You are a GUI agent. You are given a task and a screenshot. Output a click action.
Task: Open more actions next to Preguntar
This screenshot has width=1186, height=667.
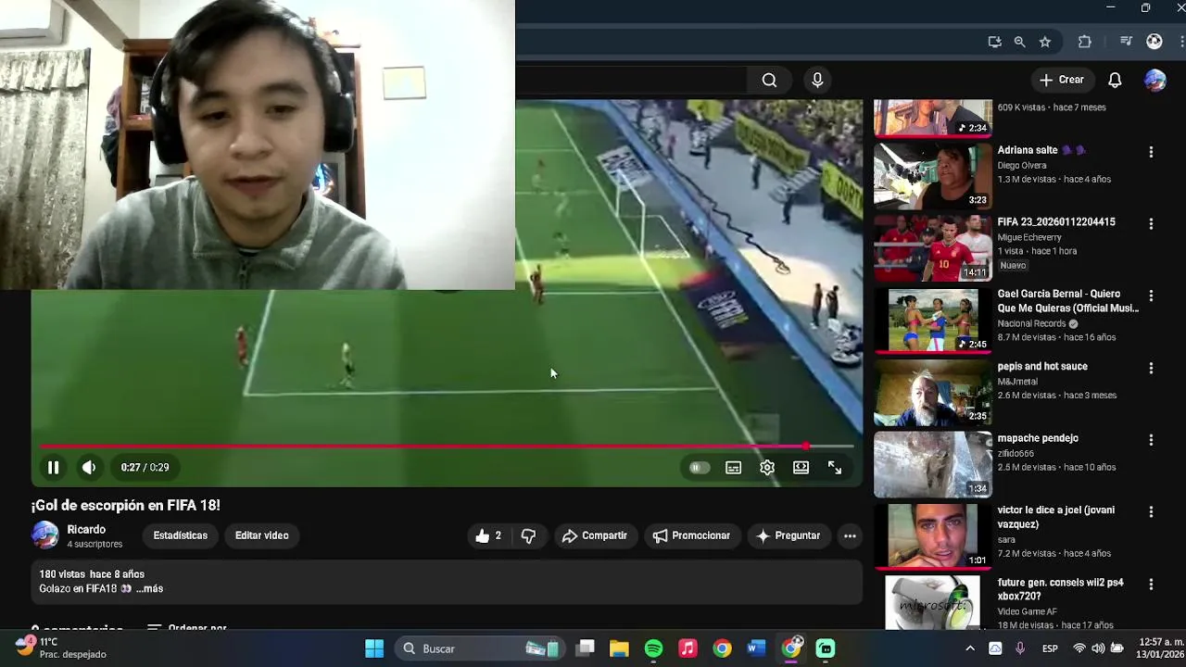point(850,535)
